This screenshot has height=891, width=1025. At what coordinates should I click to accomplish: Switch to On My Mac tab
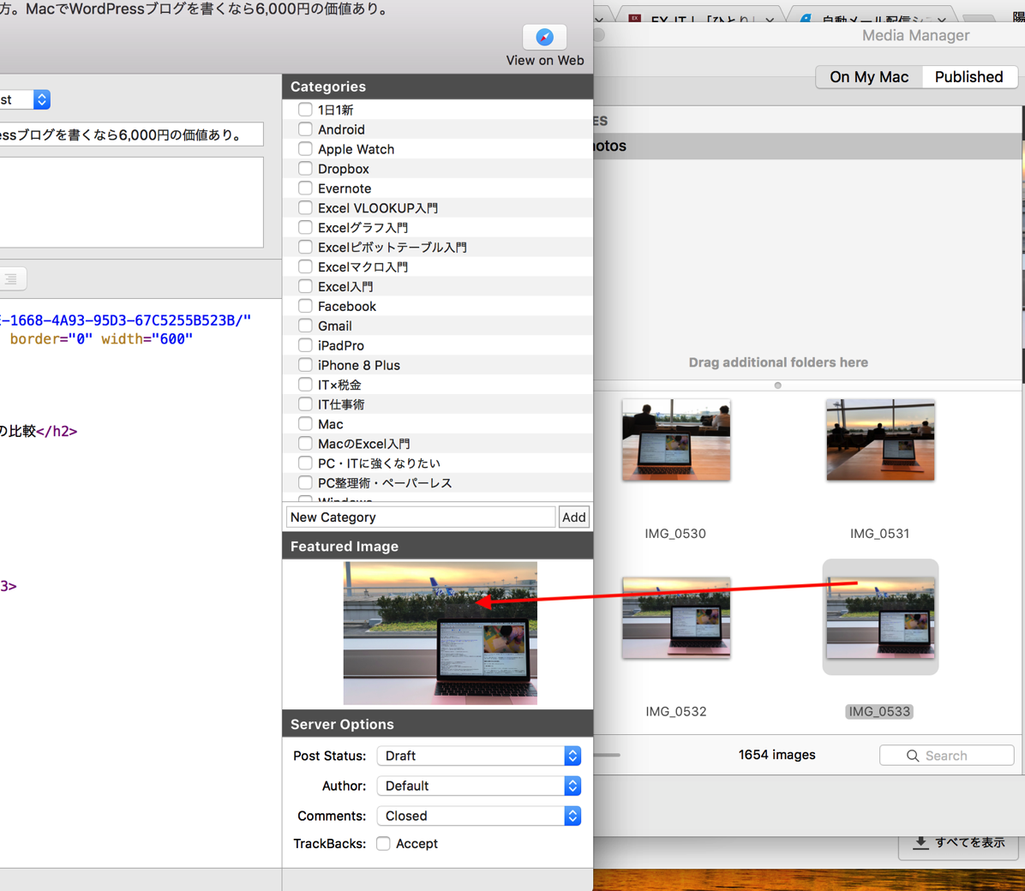click(869, 77)
